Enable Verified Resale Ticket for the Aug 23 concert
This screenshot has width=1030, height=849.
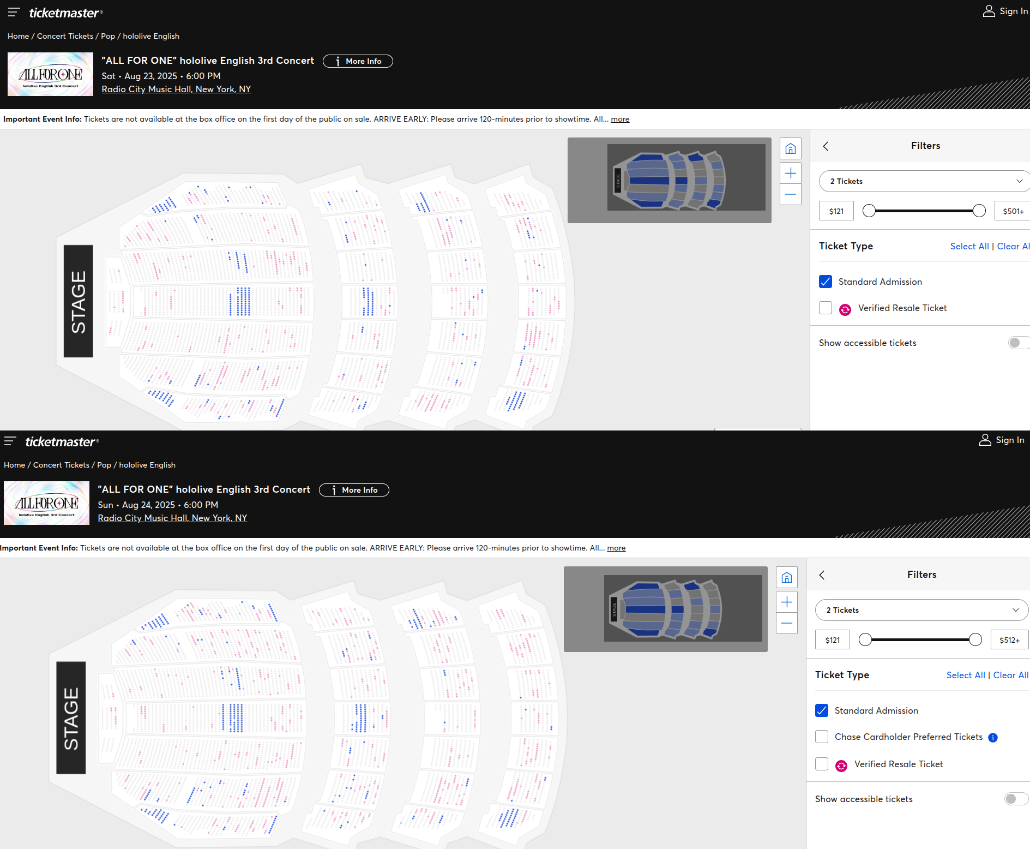click(x=826, y=308)
